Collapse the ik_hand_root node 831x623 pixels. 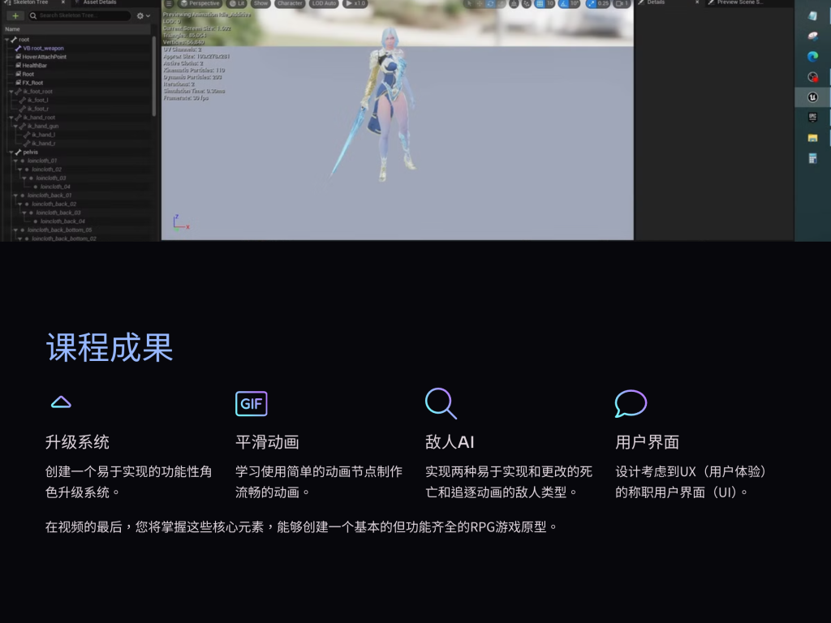click(11, 118)
